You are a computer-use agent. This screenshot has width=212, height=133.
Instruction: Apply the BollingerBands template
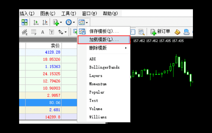[x=104, y=67]
